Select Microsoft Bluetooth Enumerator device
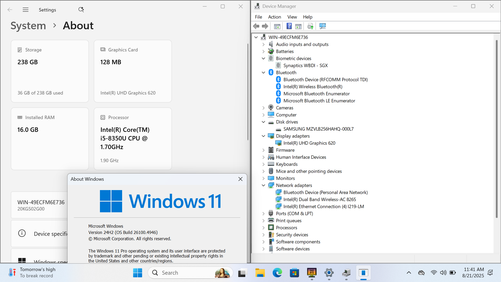 317,94
